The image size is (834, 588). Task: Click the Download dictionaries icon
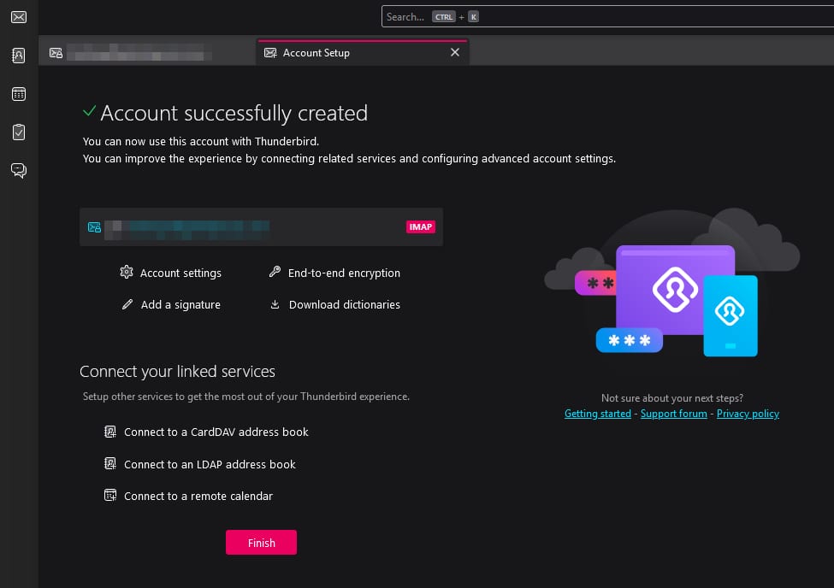click(275, 304)
